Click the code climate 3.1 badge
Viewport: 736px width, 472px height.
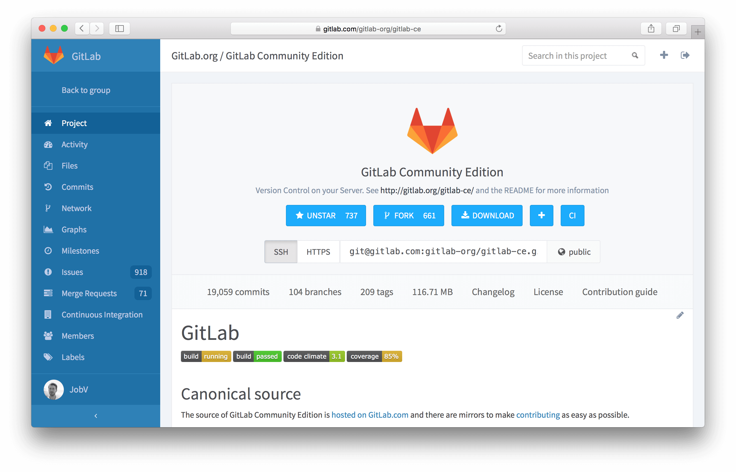(314, 356)
